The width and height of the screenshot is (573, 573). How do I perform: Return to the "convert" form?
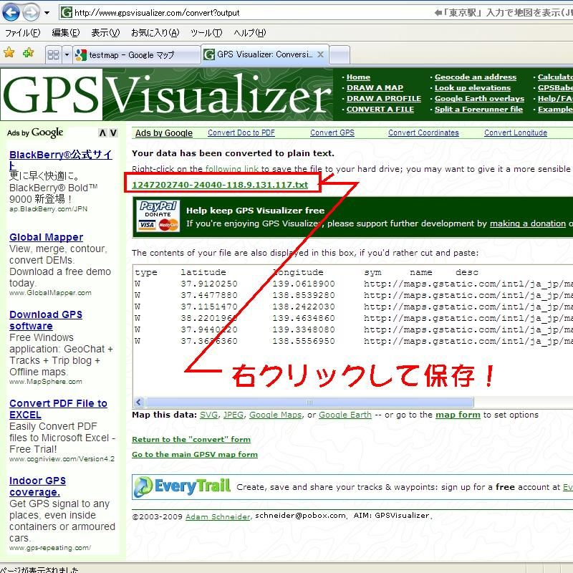[191, 439]
